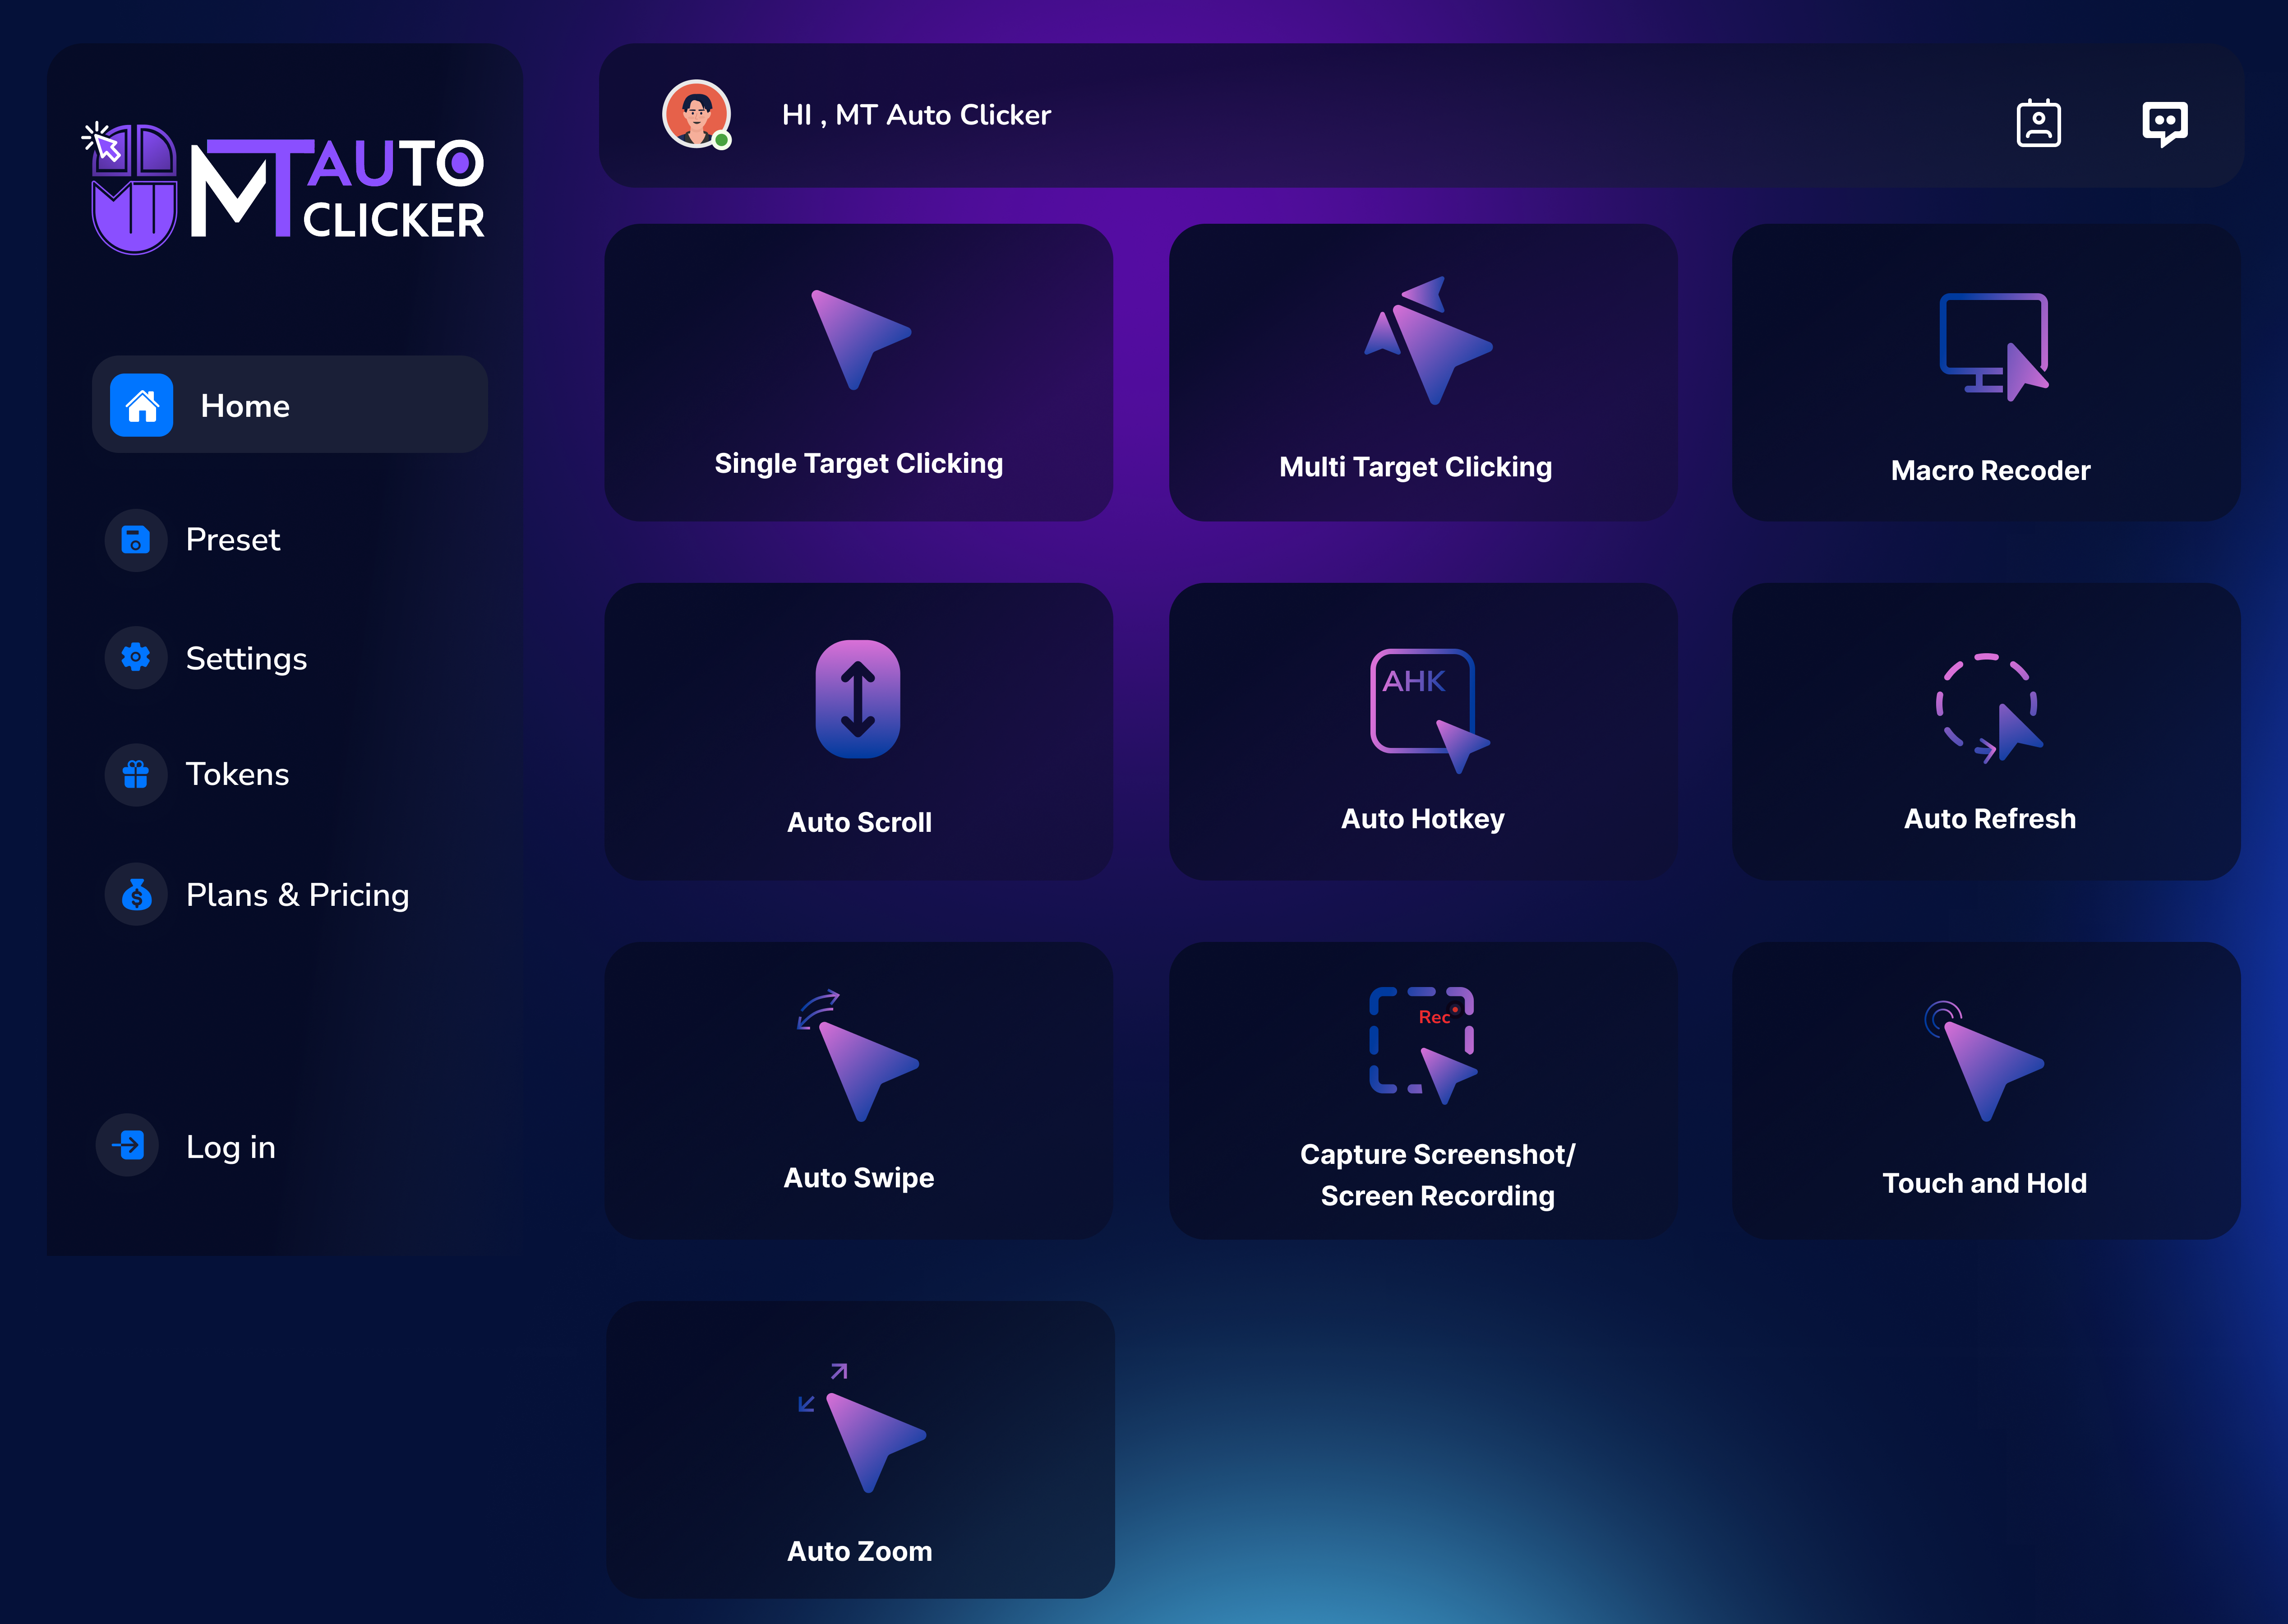The width and height of the screenshot is (2288, 1624).
Task: Select the Auto Hotkey AHK feature
Action: [x=1422, y=732]
